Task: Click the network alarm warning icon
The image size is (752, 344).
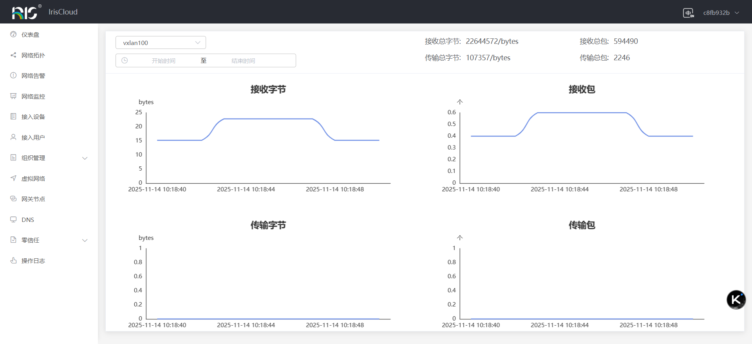Action: 13,76
